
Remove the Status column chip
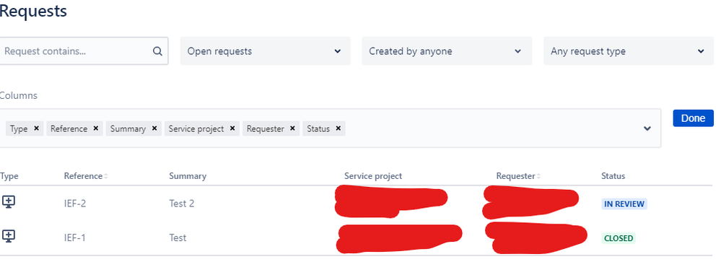click(x=338, y=128)
